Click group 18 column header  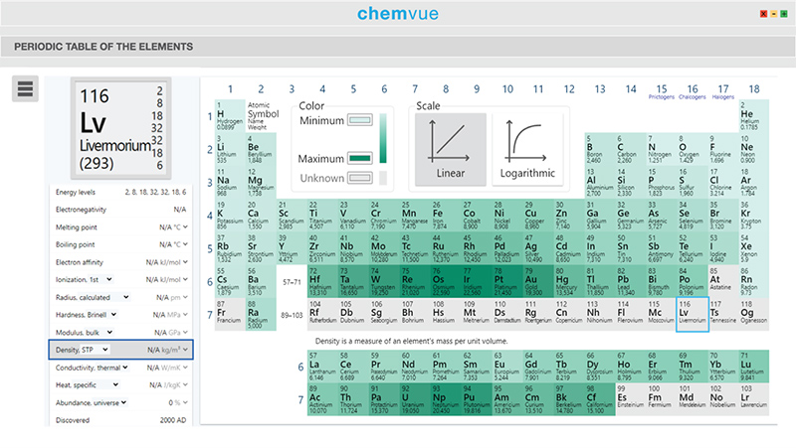754,89
